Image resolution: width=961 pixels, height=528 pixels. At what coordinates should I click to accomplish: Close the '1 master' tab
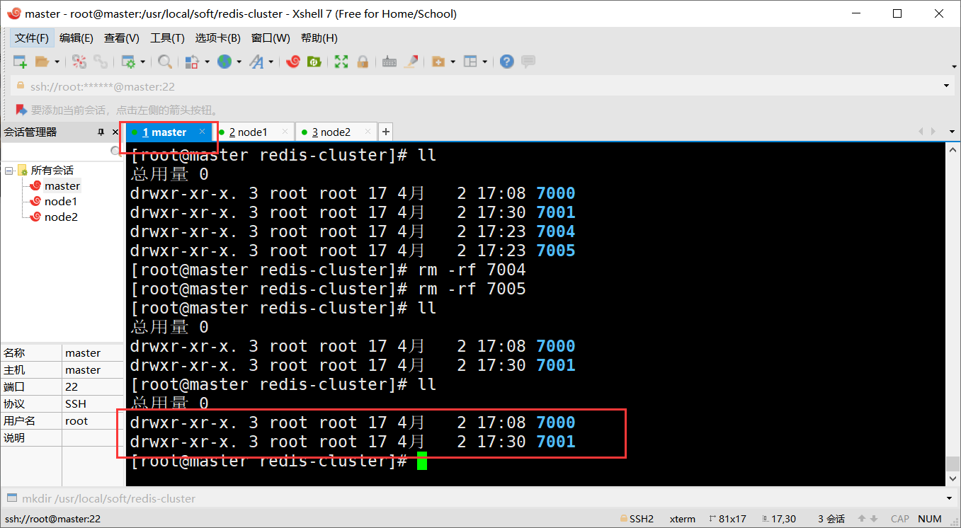tap(202, 132)
